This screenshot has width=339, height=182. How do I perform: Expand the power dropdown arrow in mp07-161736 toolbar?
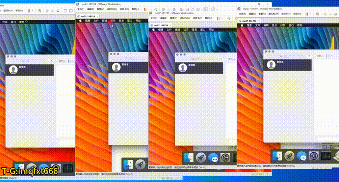[222, 18]
